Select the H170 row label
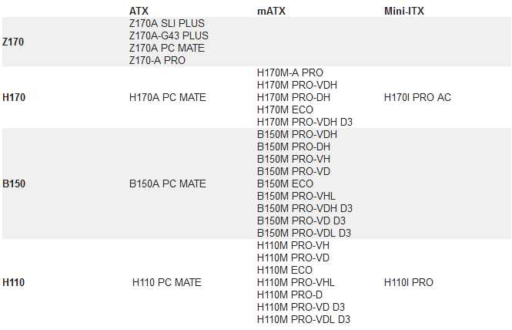This screenshot has height=330, width=512. [13, 97]
